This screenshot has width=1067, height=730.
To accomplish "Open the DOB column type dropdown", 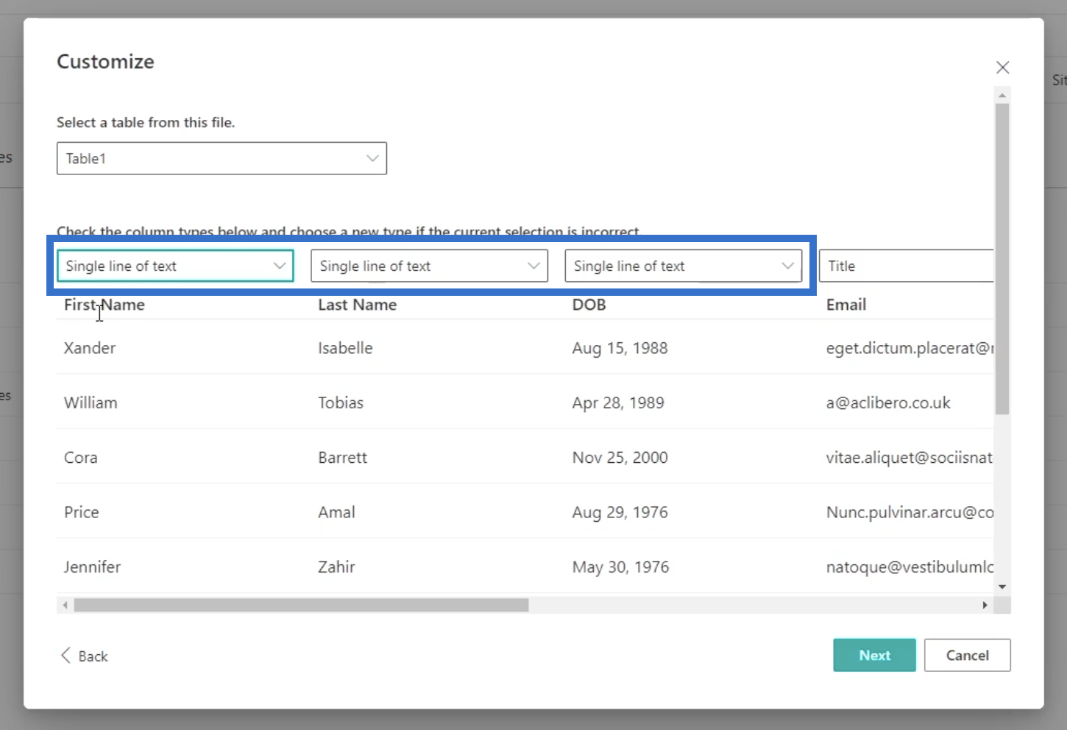I will (x=683, y=266).
